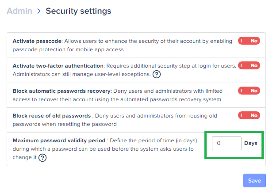Toggle Block automatic passwords recovery switch
The width and height of the screenshot is (269, 190).
coord(249,91)
